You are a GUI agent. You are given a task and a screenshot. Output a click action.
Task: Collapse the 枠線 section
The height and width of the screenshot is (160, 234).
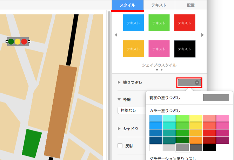(119, 100)
